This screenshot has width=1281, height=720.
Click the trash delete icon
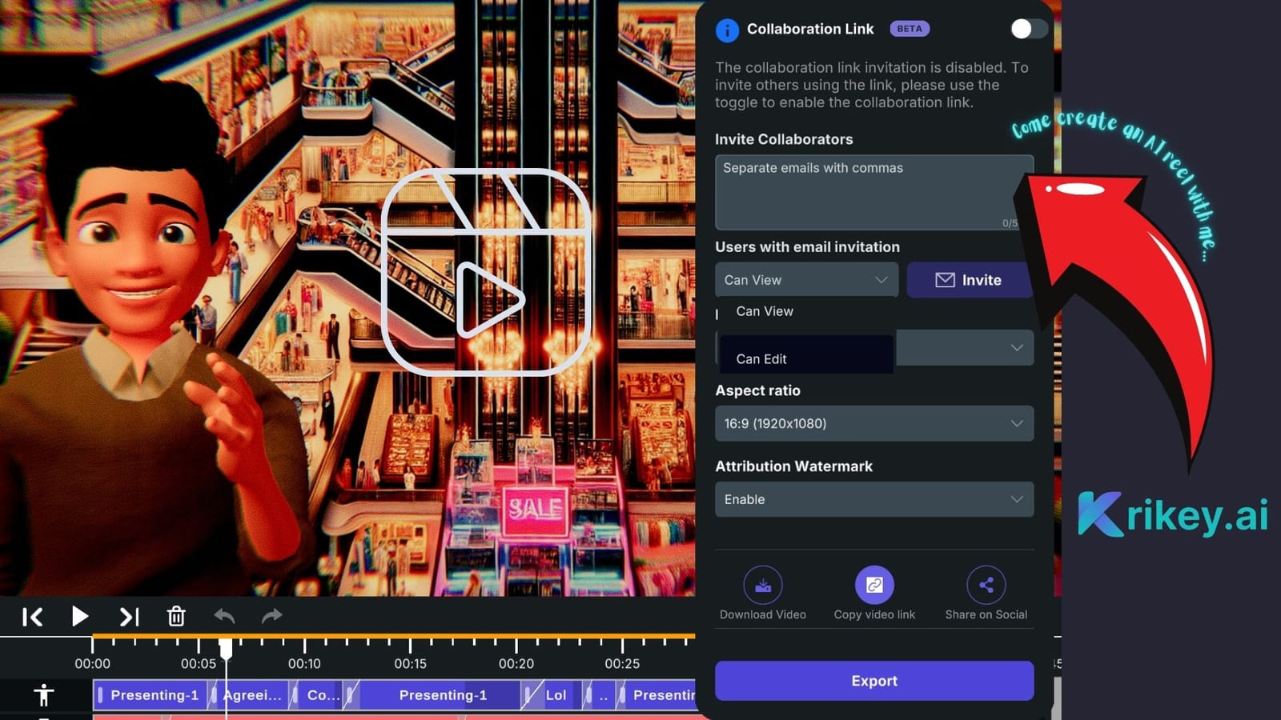click(x=176, y=616)
